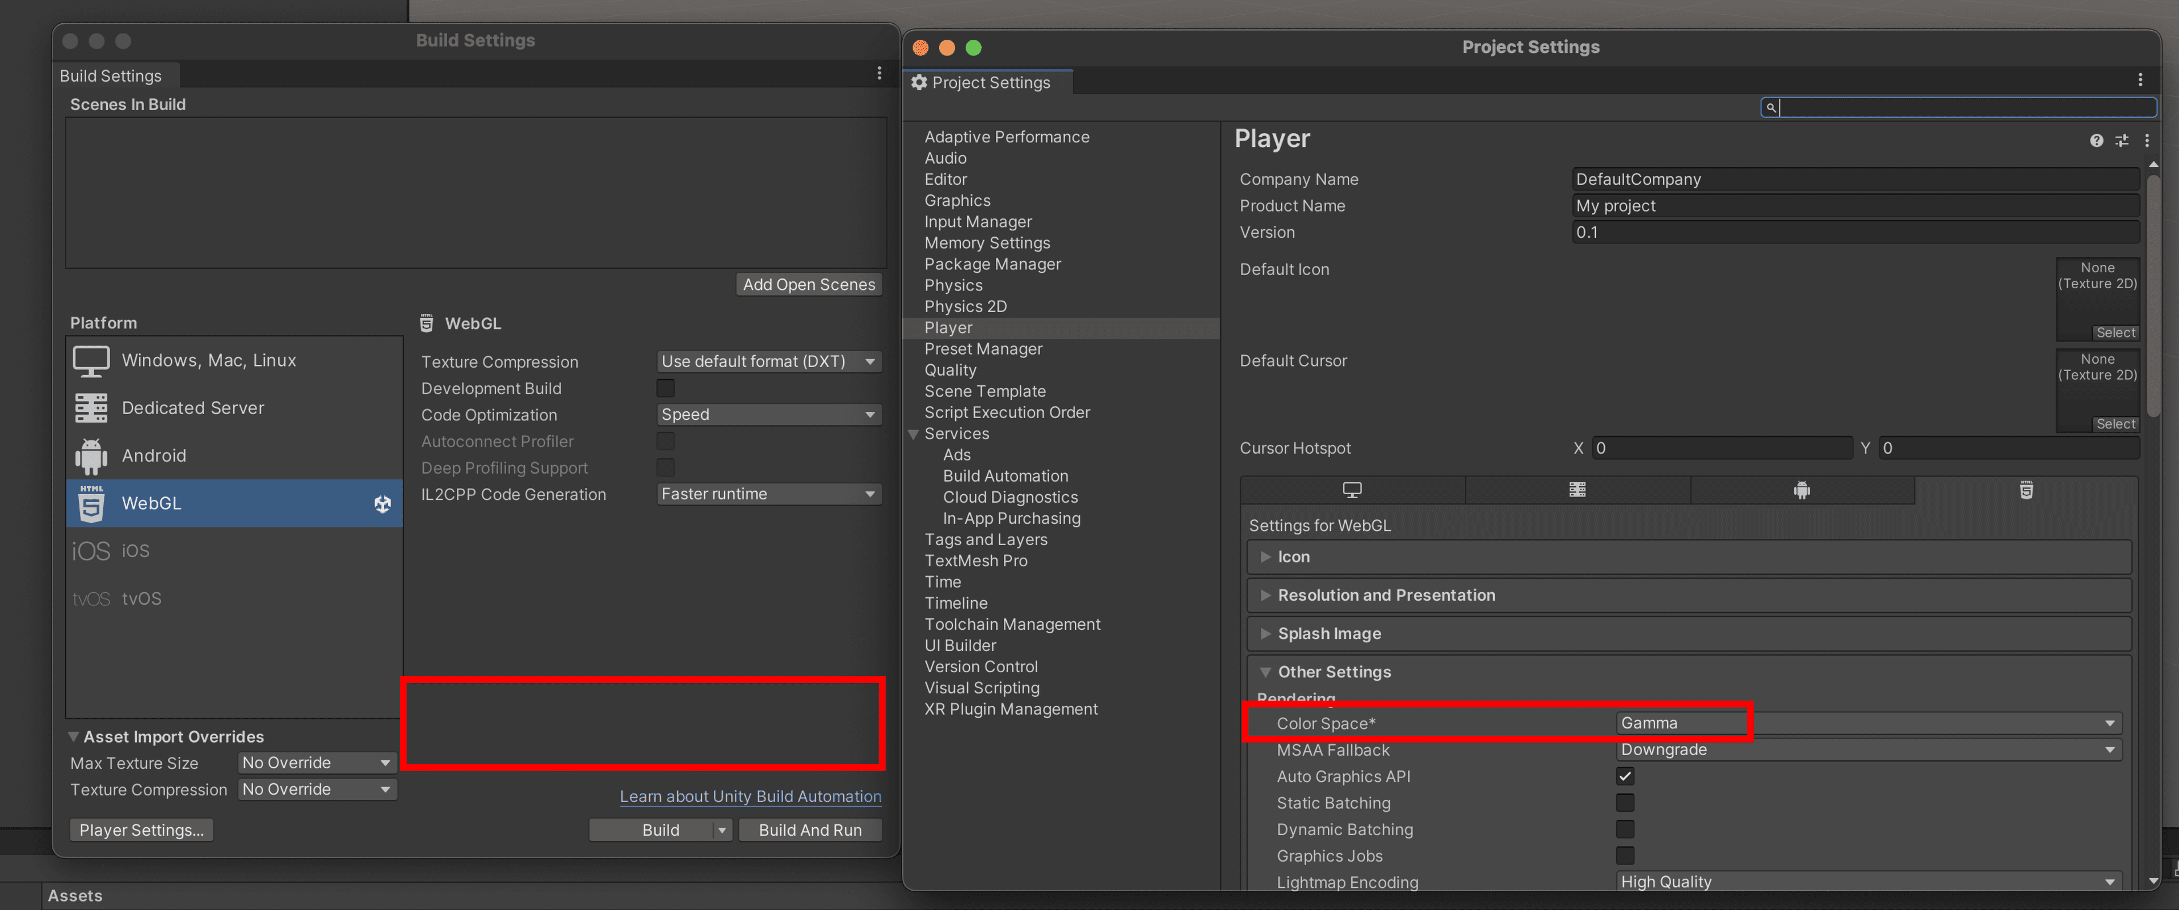This screenshot has width=2179, height=910.
Task: Open Asset Import Texture Compression override dropdown
Action: click(317, 789)
